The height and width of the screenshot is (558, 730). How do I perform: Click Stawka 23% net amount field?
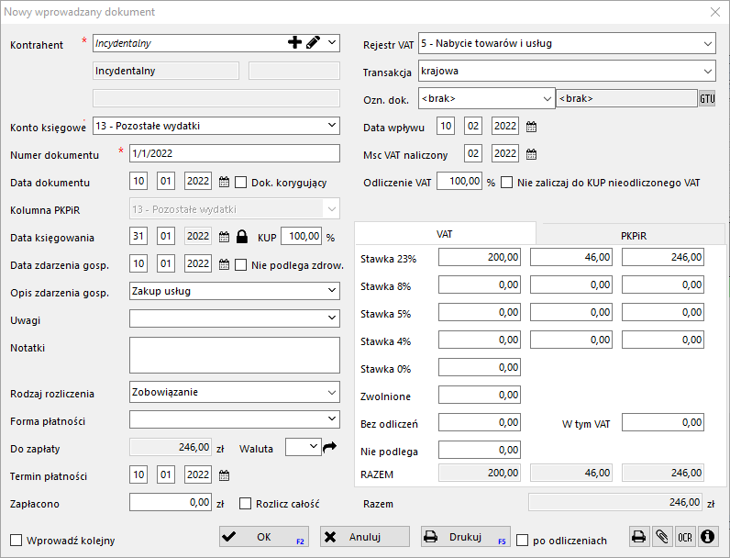tap(479, 257)
